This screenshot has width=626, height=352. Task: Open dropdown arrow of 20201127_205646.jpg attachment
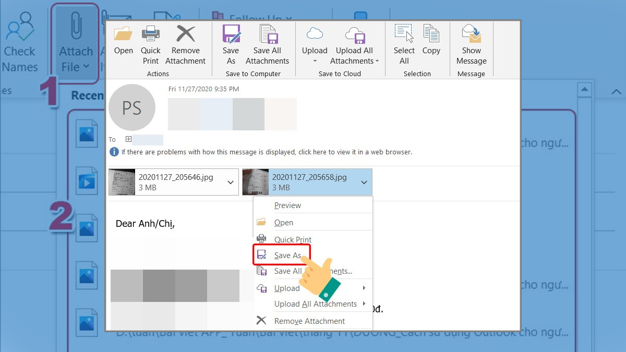click(231, 182)
